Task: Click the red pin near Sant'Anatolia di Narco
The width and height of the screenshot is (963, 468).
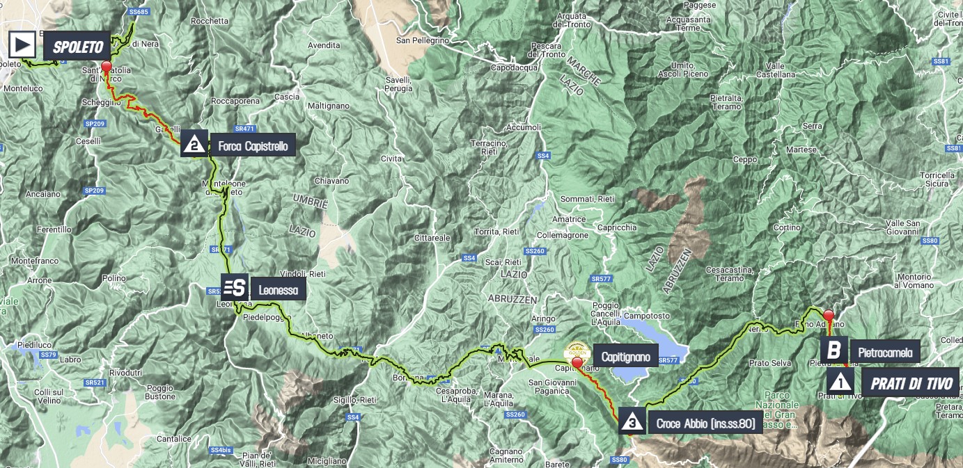Action: coord(107,68)
